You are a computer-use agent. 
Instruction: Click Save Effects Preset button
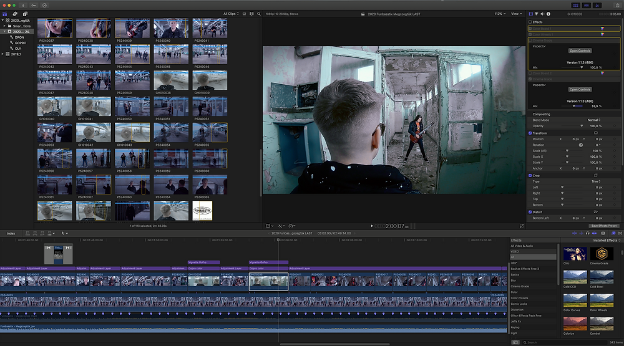click(x=604, y=226)
